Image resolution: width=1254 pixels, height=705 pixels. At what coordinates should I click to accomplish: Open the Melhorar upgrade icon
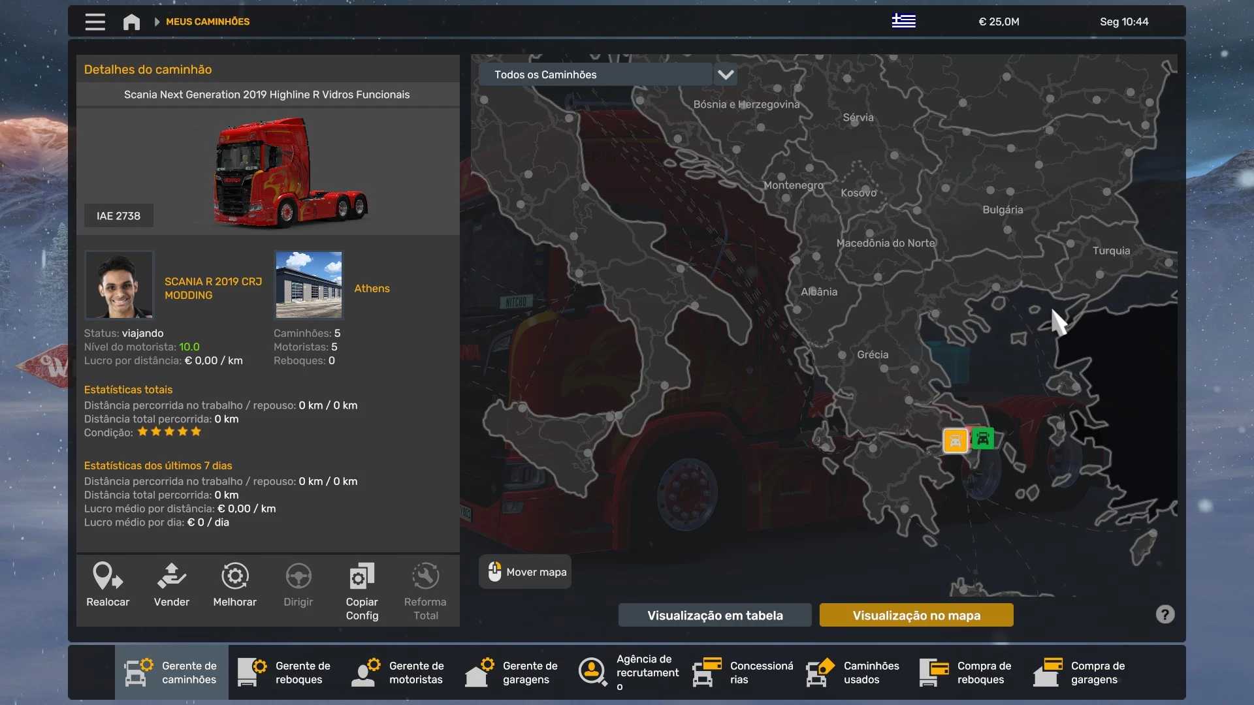(234, 577)
